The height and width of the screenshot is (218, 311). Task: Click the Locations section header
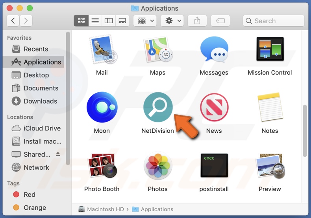20,117
